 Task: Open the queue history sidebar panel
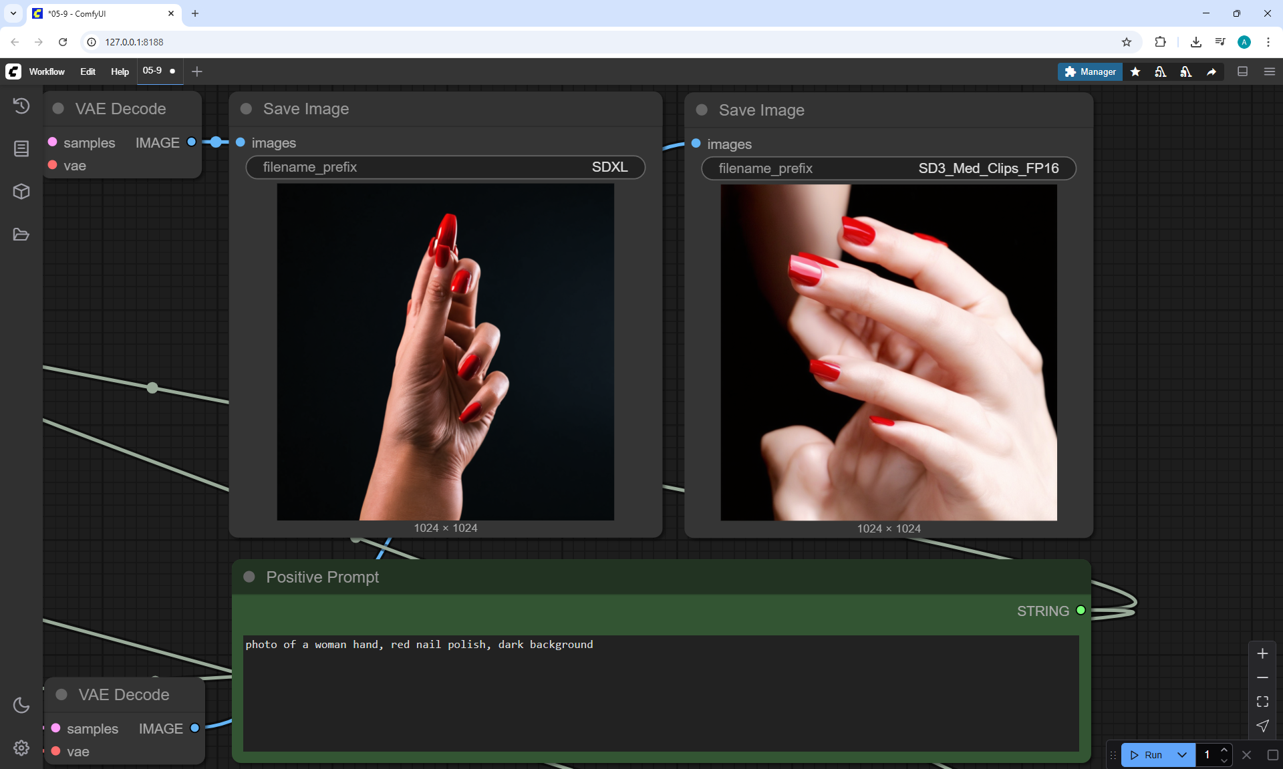point(21,106)
